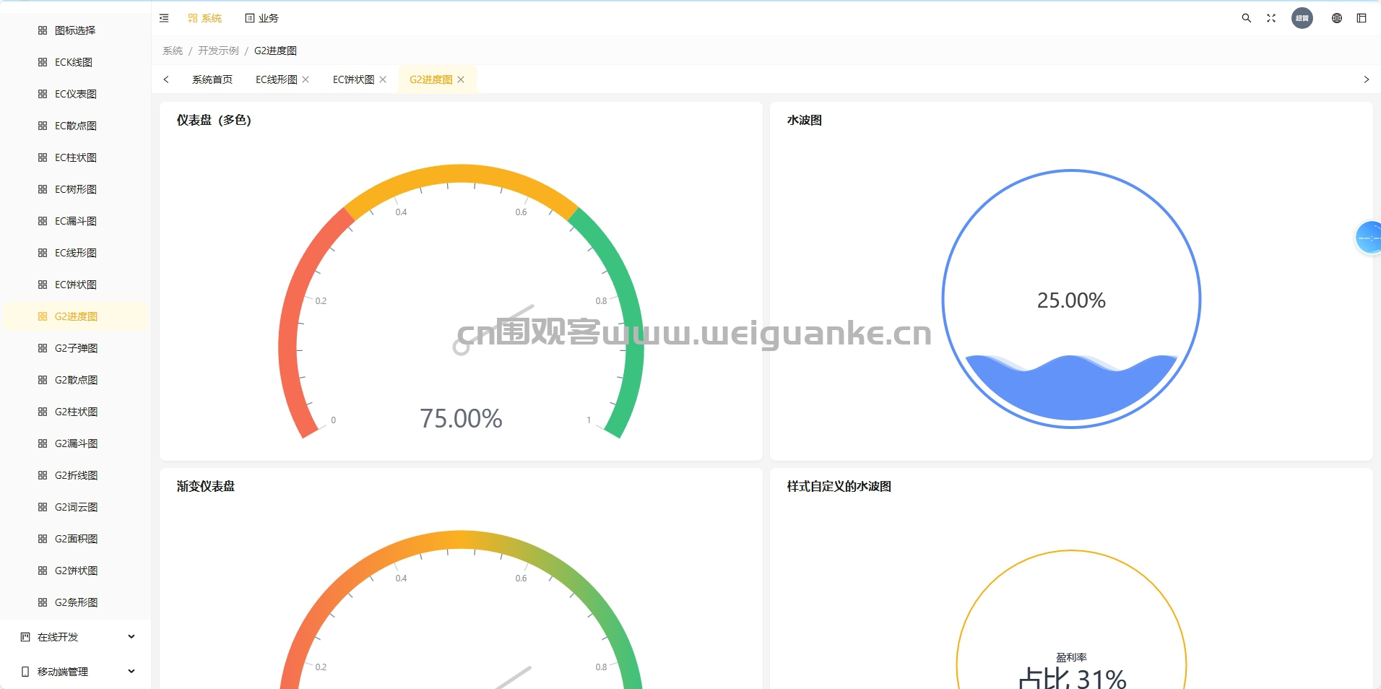Click the 25.00% liquid chart value
This screenshot has width=1381, height=689.
[x=1071, y=300]
